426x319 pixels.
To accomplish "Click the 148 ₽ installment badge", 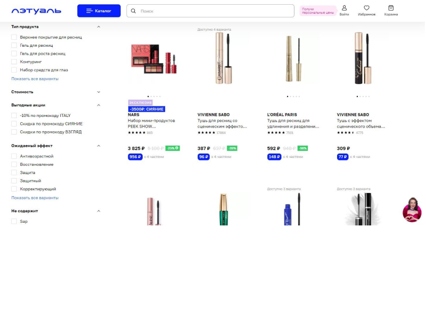I will click(274, 157).
